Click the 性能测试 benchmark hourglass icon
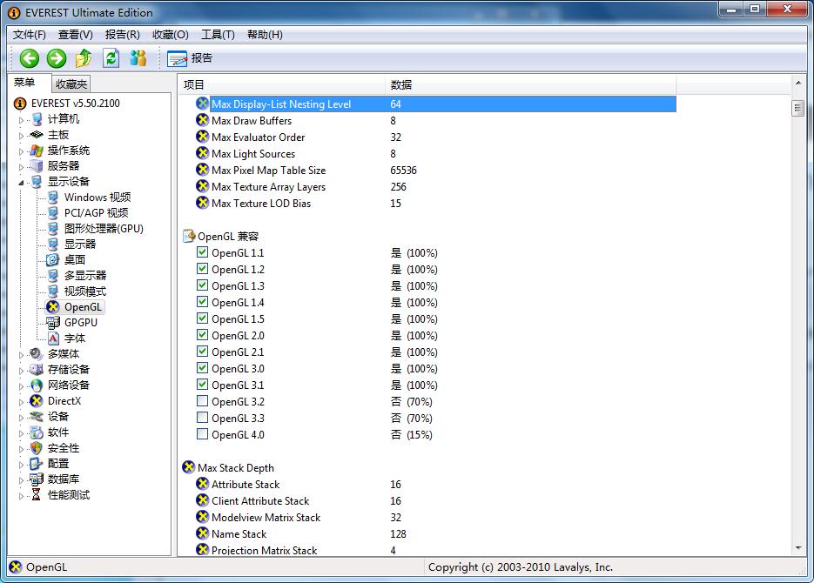This screenshot has height=583, width=814. pos(37,495)
